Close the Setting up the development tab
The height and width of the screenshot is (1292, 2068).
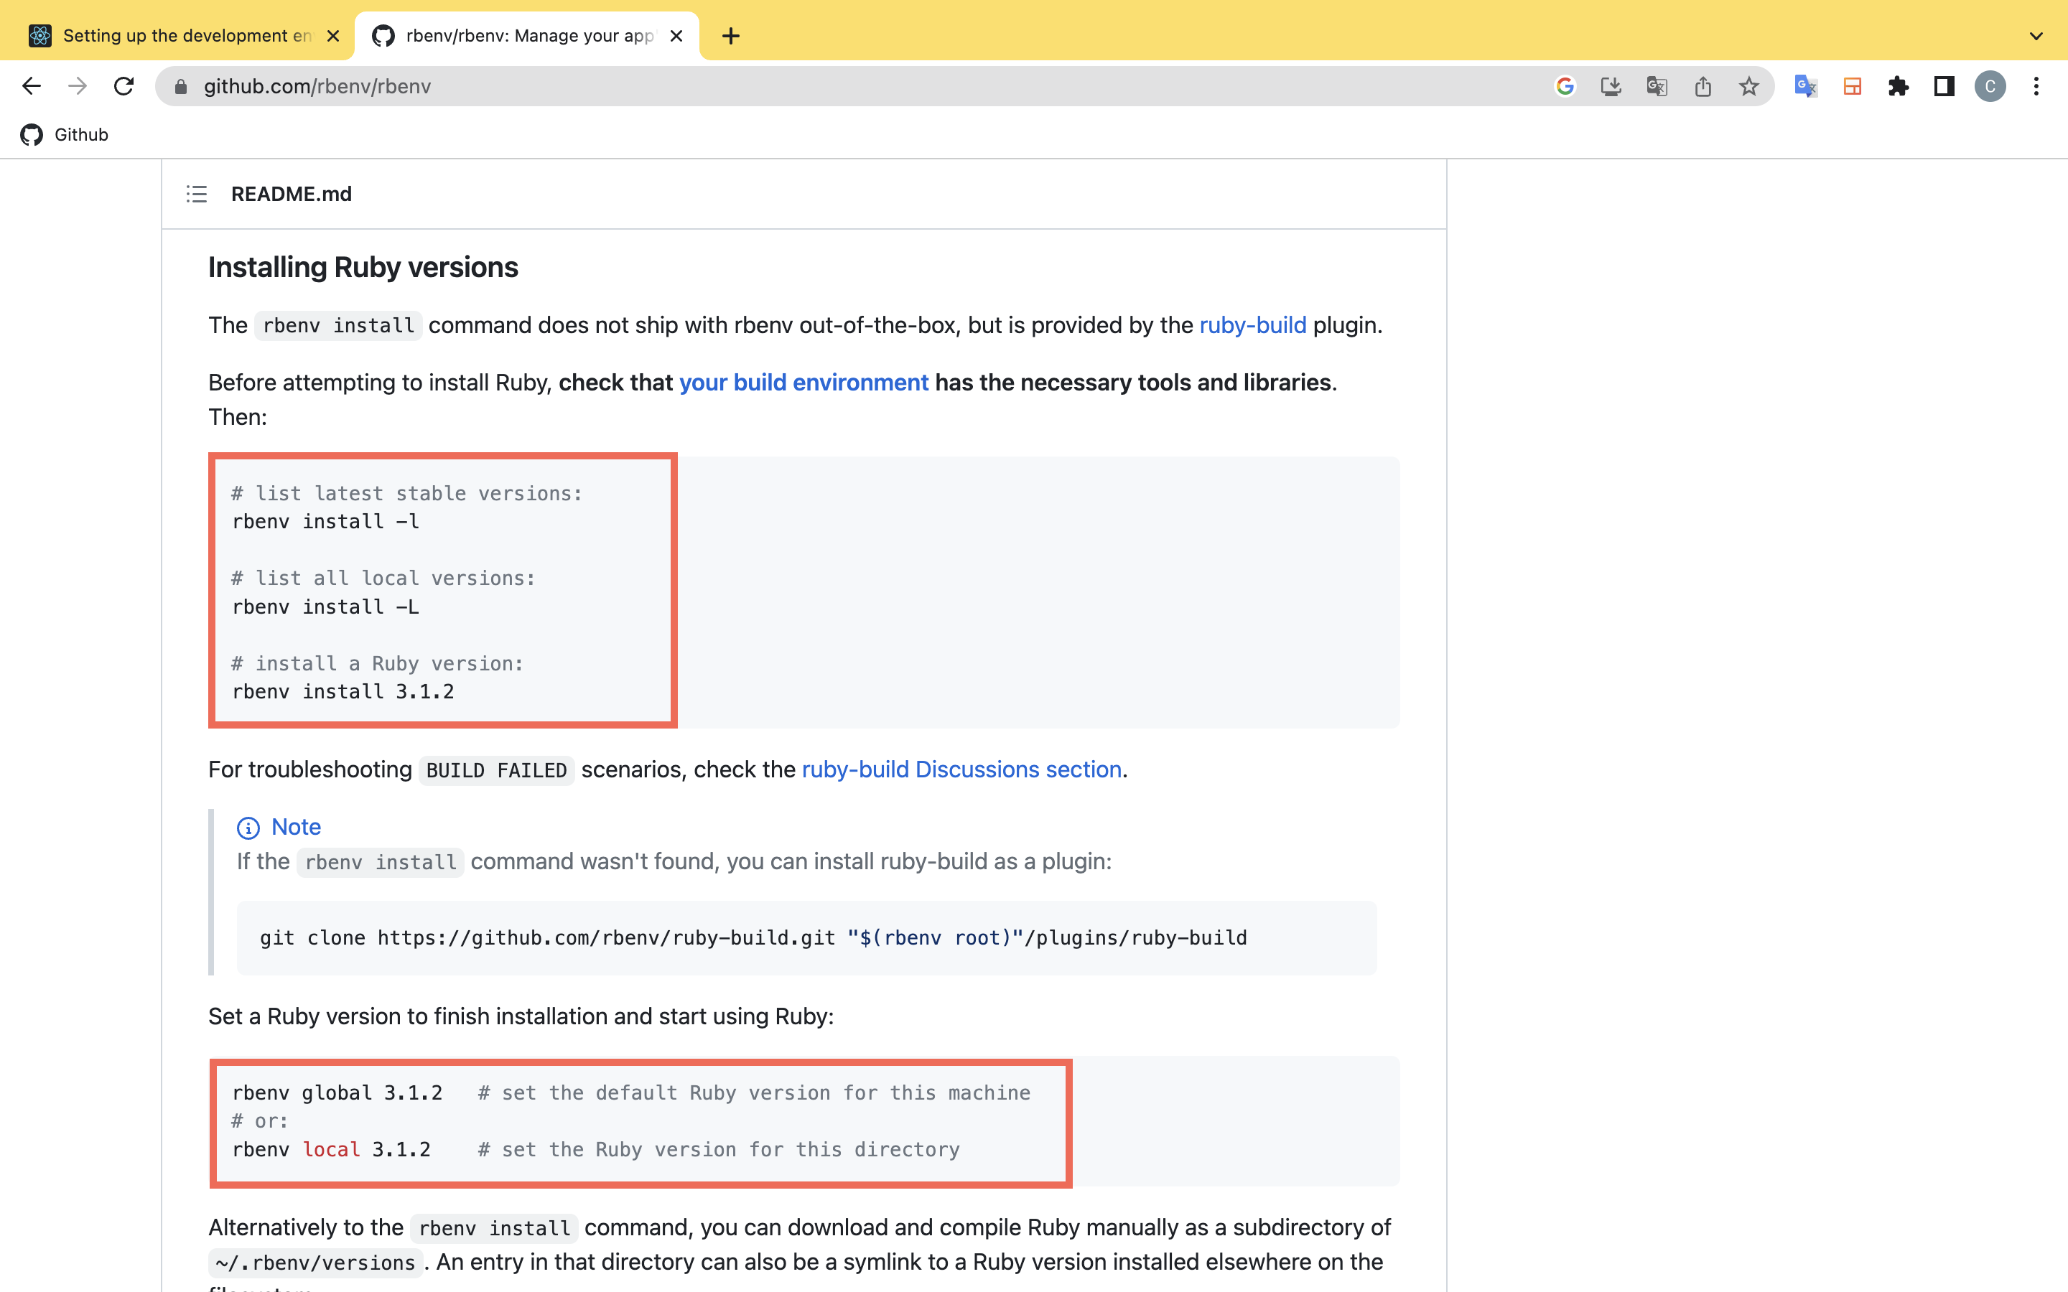click(333, 36)
